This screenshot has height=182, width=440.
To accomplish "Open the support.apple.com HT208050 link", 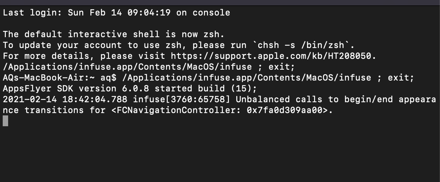I will [x=273, y=56].
